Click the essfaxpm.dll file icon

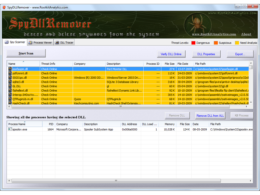(x=10, y=69)
